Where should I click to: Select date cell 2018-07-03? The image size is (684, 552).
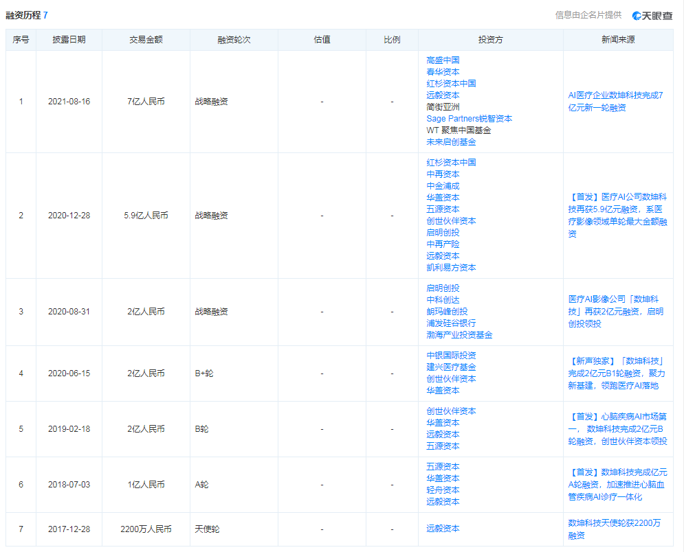coord(69,485)
